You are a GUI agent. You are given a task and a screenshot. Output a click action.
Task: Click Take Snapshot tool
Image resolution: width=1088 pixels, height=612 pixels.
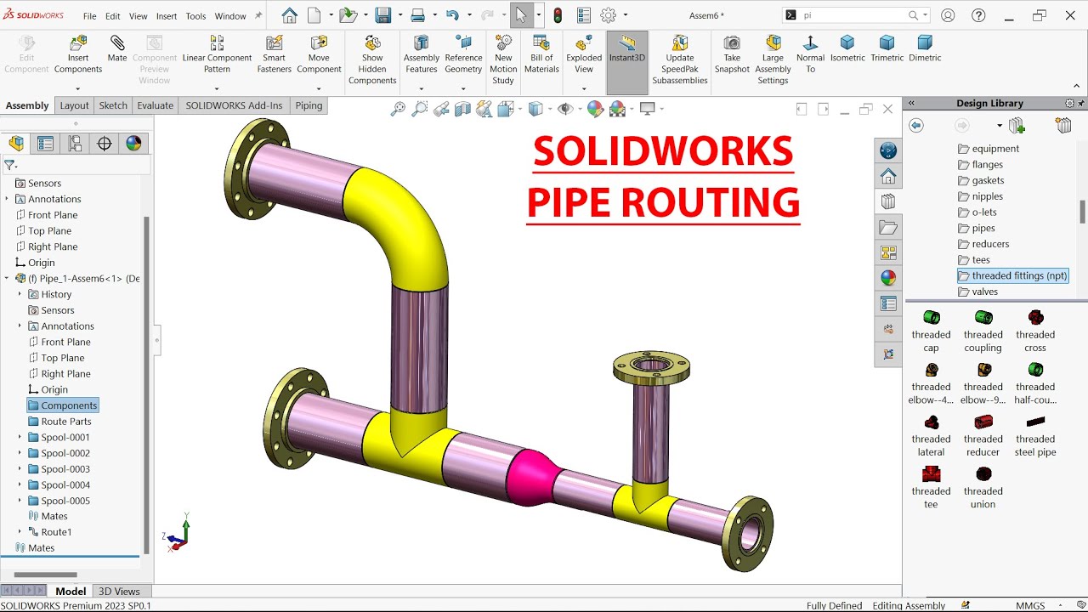coord(732,54)
